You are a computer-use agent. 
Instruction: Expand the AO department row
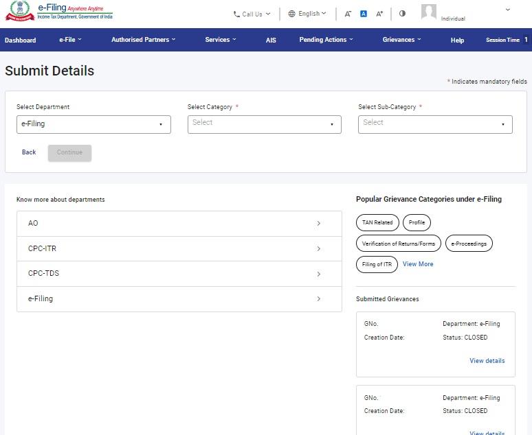click(179, 224)
